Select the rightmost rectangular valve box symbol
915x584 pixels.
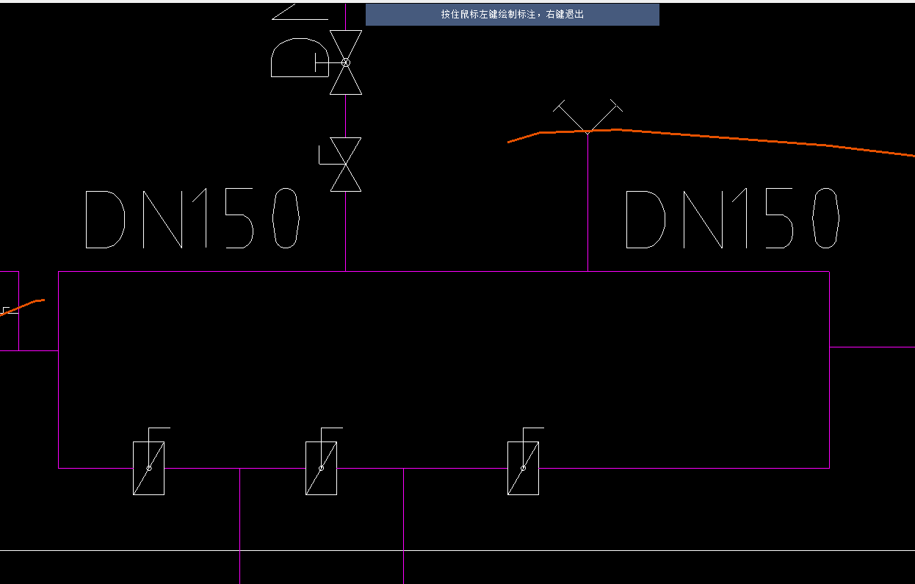(x=523, y=468)
